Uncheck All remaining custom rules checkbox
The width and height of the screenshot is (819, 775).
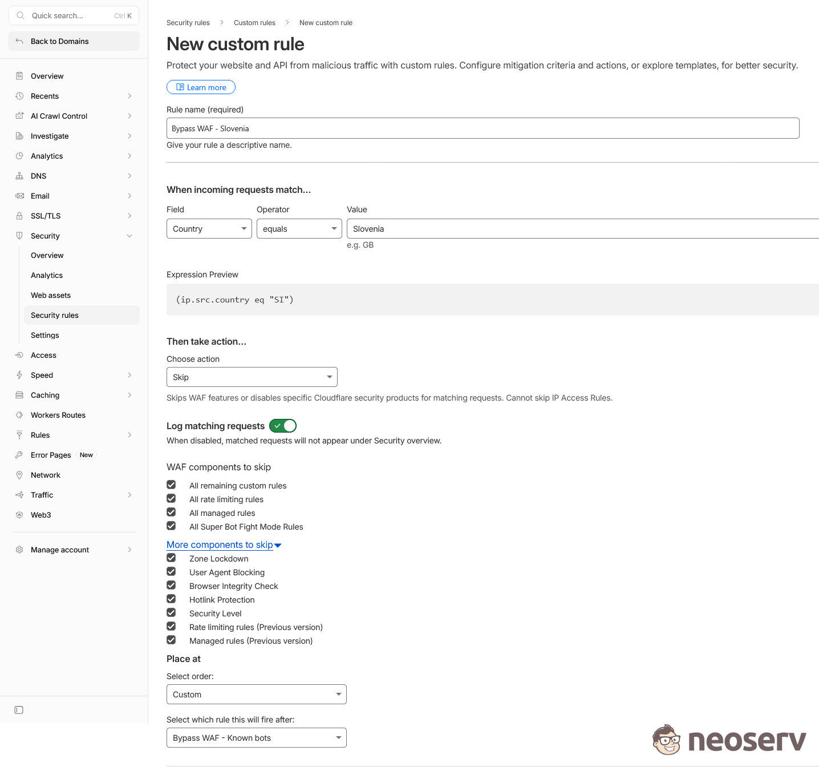click(x=171, y=485)
